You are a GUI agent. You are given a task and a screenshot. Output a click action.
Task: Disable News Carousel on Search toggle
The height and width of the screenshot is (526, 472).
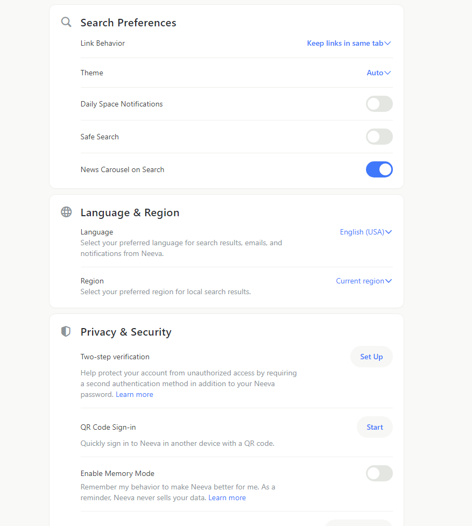379,170
